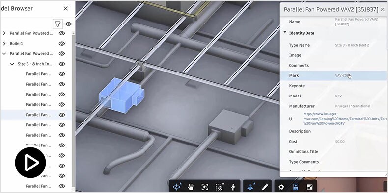
Task: Collapse the Identity Data section
Action: coord(285,32)
